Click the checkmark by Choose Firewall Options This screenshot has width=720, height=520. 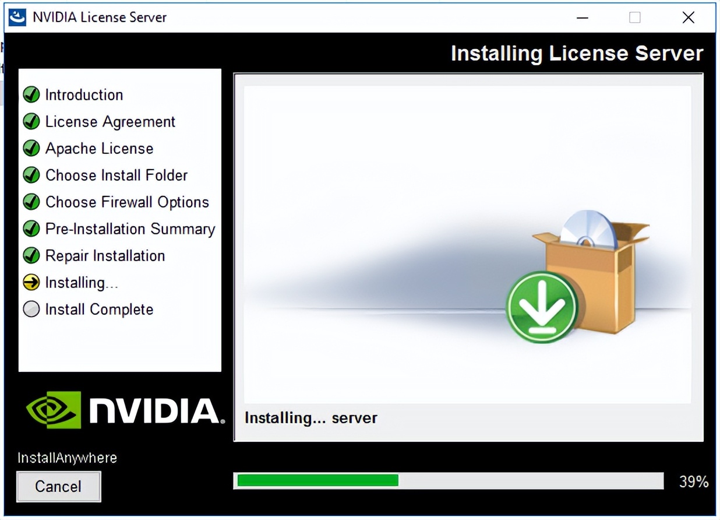click(x=31, y=202)
